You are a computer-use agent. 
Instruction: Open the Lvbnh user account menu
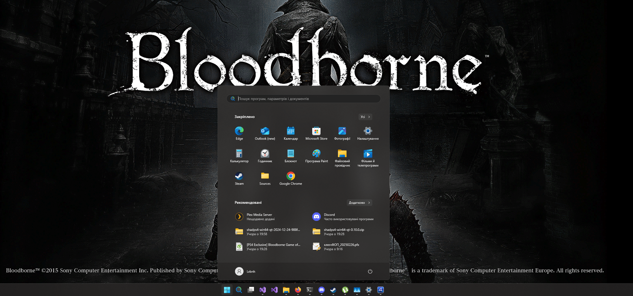pyautogui.click(x=245, y=271)
